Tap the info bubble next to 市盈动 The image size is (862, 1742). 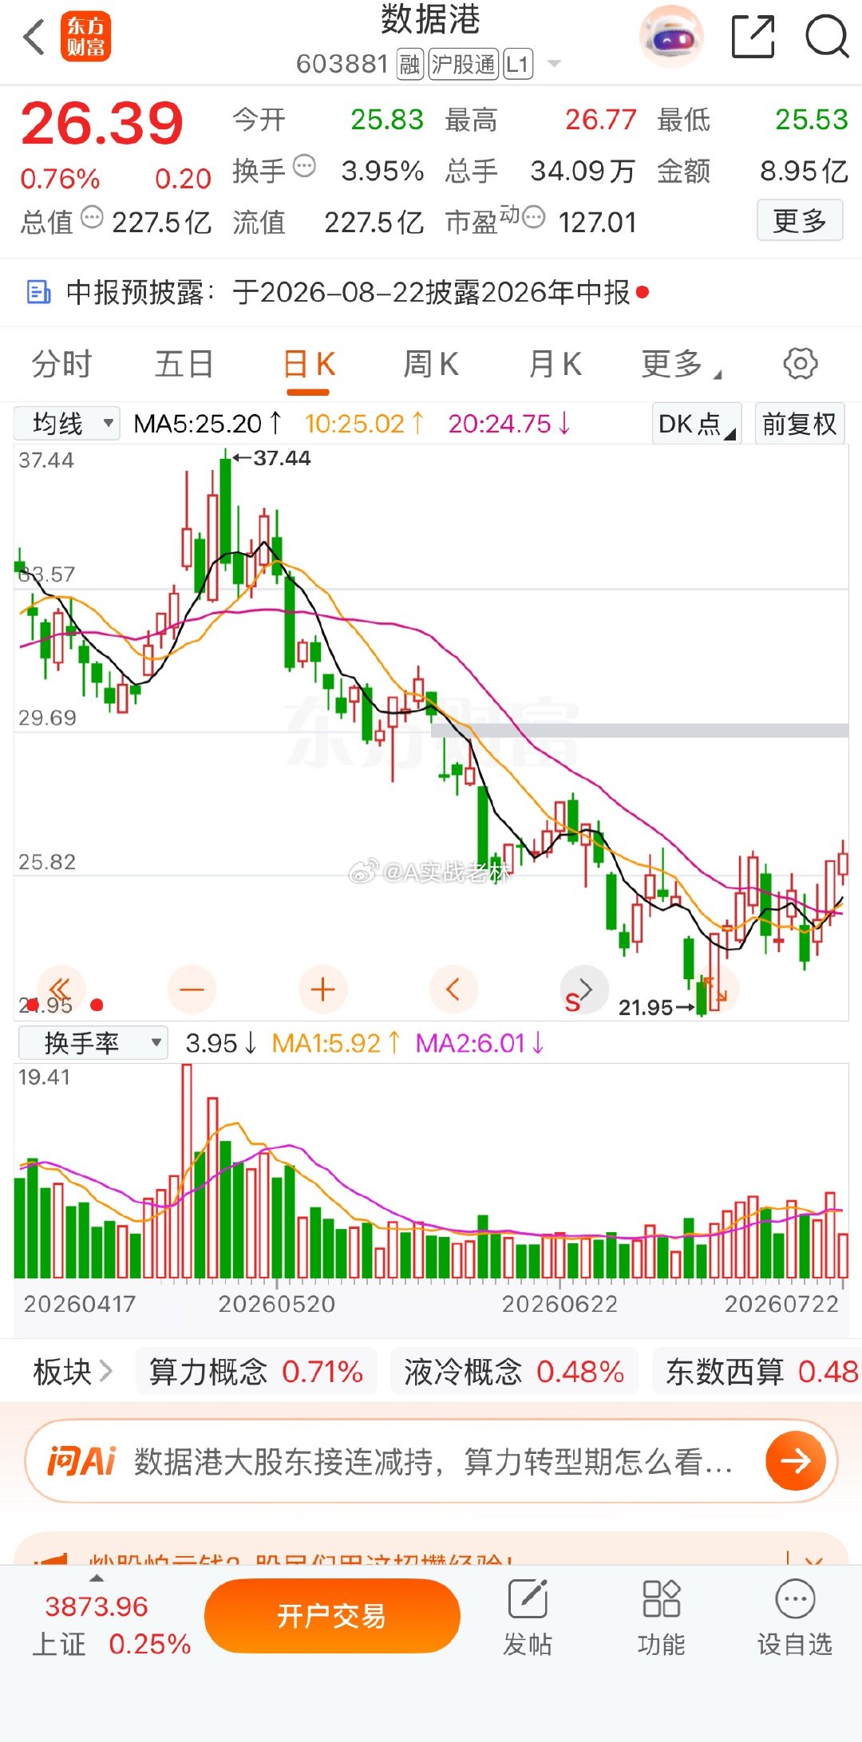click(533, 217)
